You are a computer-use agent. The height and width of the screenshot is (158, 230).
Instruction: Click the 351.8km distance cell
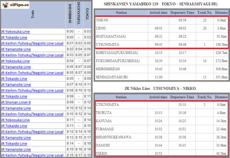coord(222,77)
